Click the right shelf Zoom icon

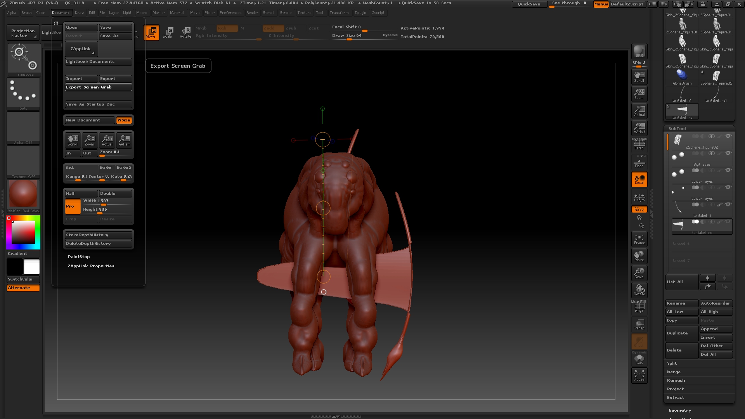click(639, 94)
